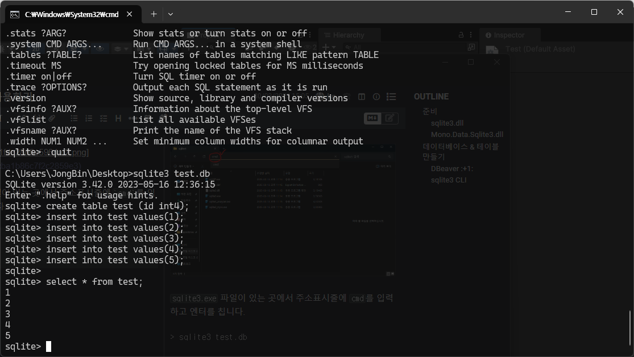634x357 pixels.
Task: Jump to sqlite3 CLI in the outline
Action: pos(449,180)
